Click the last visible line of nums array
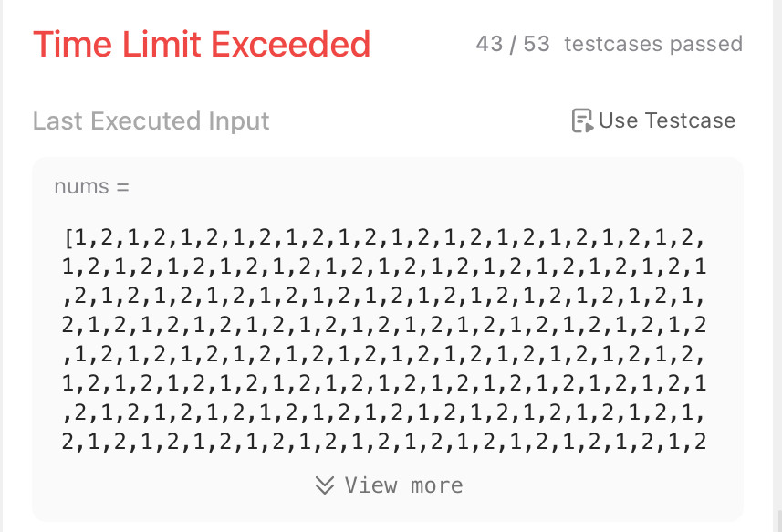Image resolution: width=782 pixels, height=532 pixels. point(384,442)
